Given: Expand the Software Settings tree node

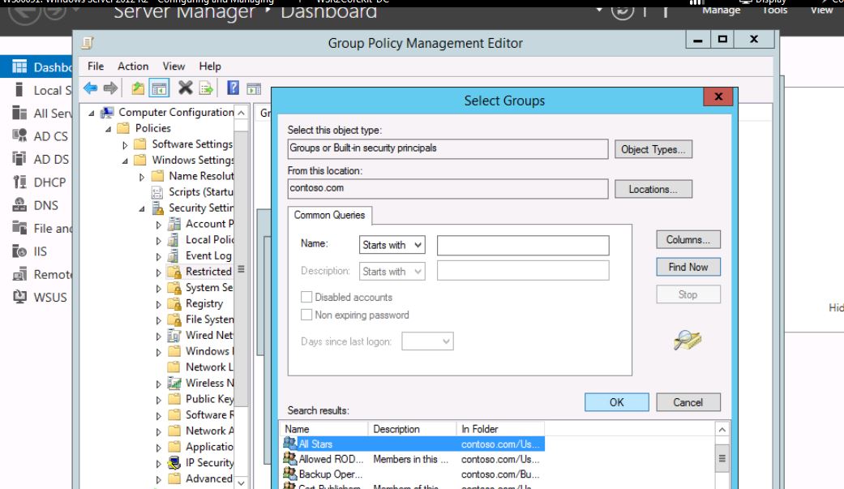Looking at the screenshot, I should click(x=125, y=145).
